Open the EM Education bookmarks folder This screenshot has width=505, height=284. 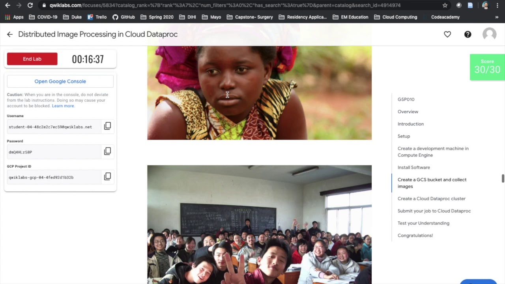[350, 17]
